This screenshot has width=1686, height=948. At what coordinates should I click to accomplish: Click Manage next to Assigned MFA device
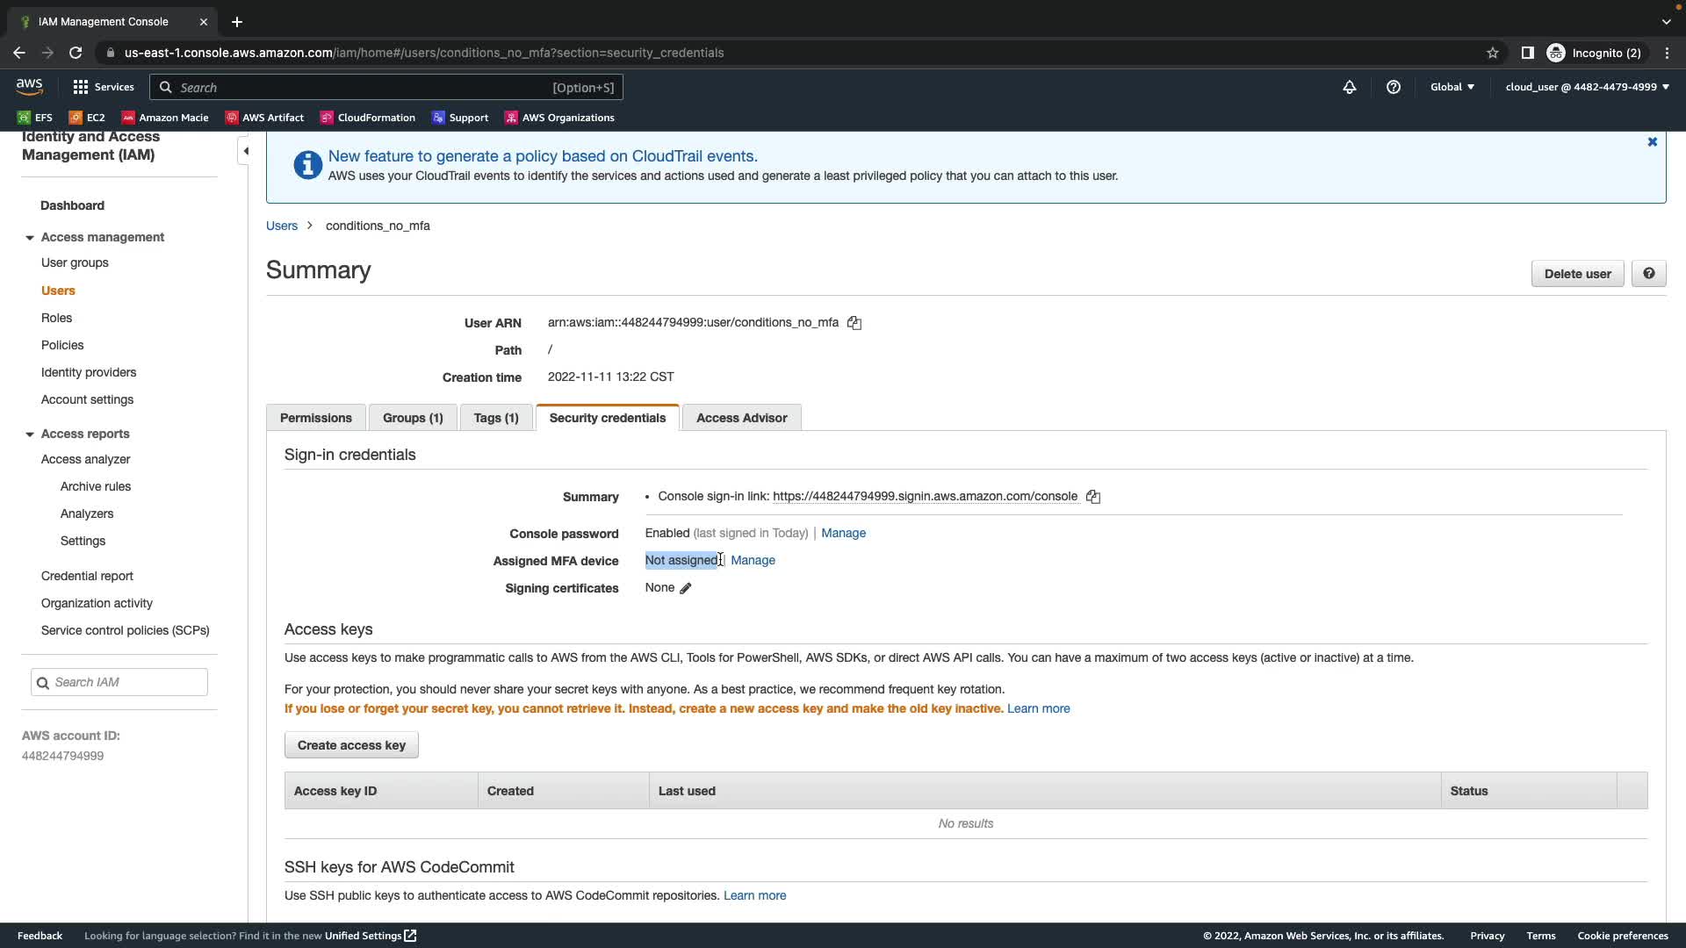point(753,560)
